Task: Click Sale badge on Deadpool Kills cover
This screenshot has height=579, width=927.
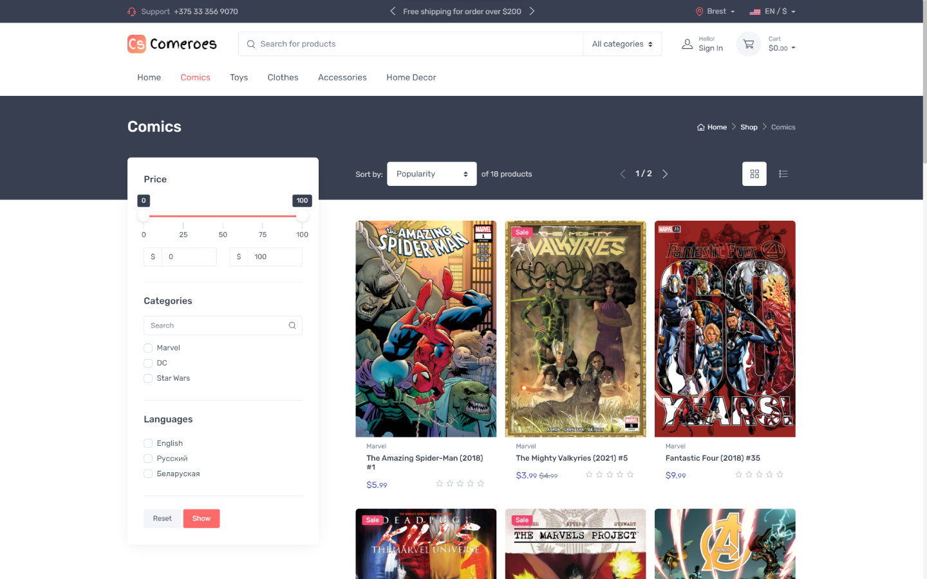Action: click(x=373, y=520)
